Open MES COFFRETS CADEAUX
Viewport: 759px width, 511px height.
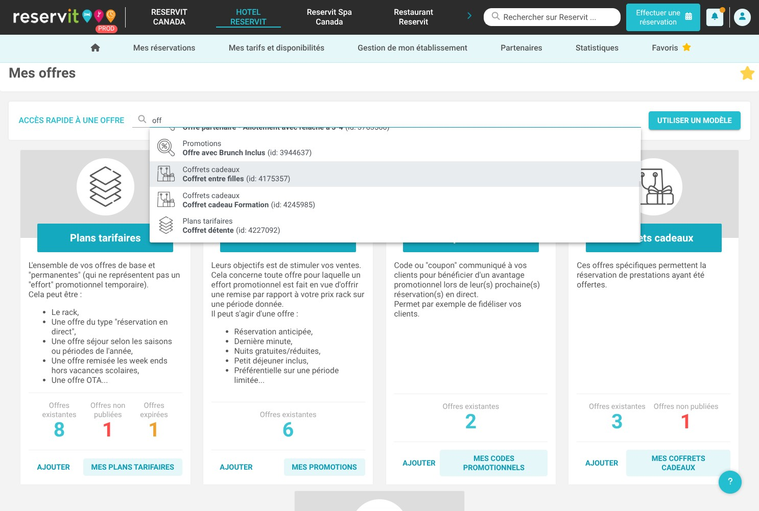click(x=678, y=463)
